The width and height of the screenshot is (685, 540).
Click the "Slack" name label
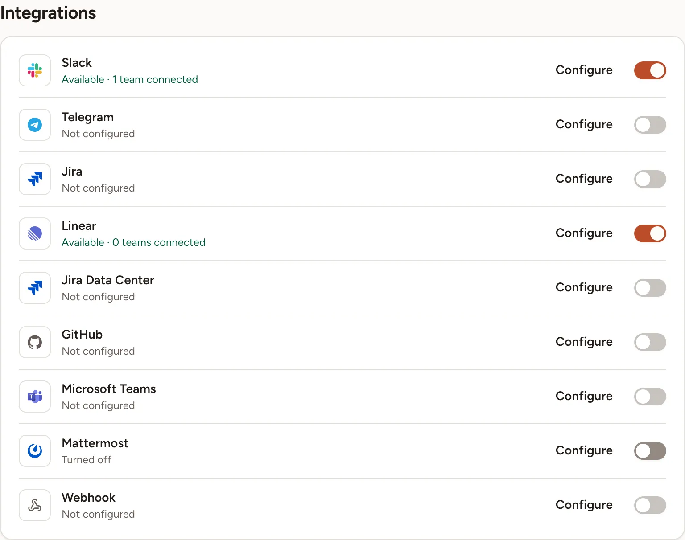coord(77,63)
